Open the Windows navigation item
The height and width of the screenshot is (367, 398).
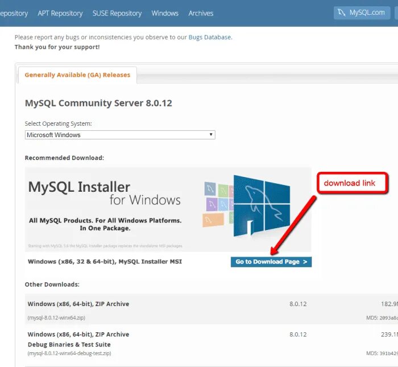[165, 13]
